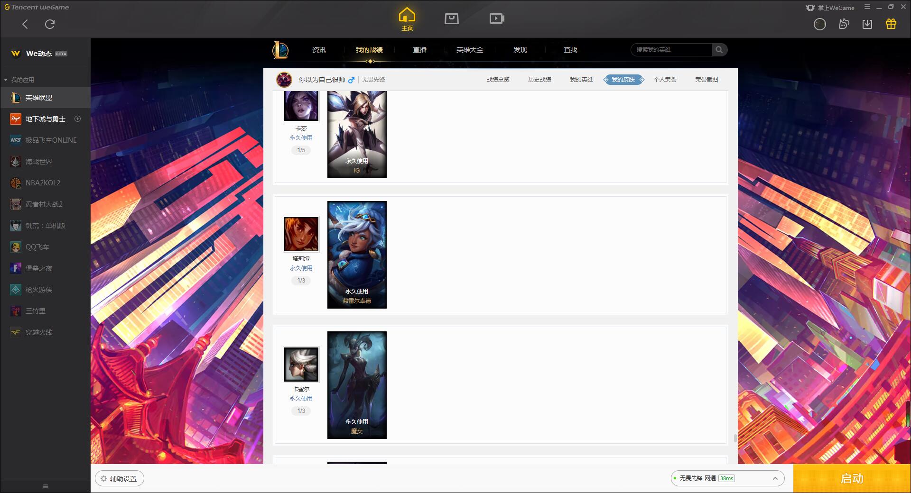Screen dimensions: 911x493
Task: Select 穿越火线 in sidebar
Action: tap(45, 332)
